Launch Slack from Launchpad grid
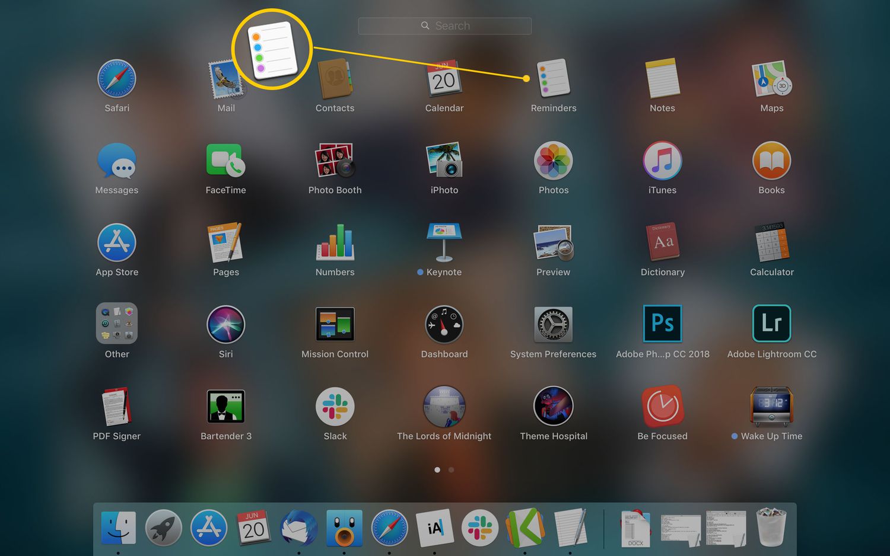The image size is (890, 556). [x=335, y=407]
